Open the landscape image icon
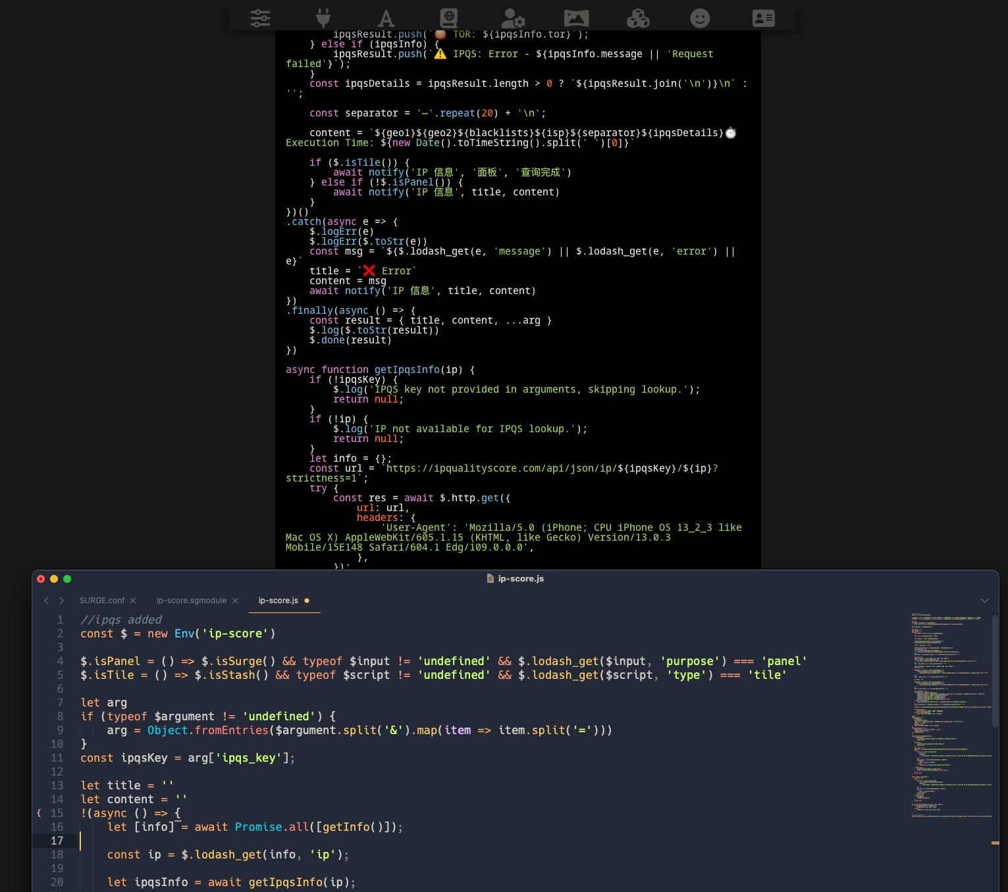Image resolution: width=1008 pixels, height=892 pixels. point(576,18)
